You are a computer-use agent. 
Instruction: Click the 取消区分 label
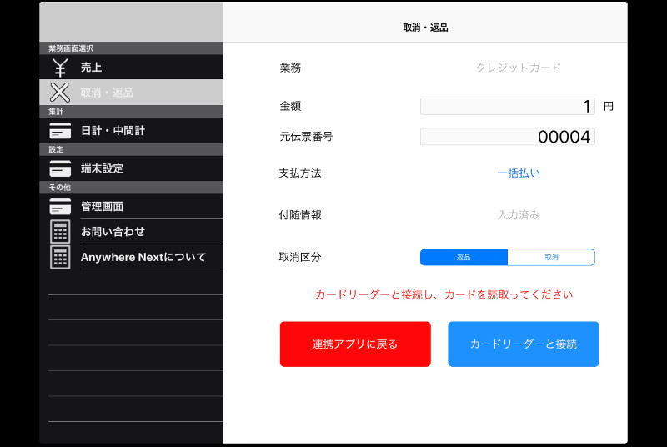click(300, 257)
